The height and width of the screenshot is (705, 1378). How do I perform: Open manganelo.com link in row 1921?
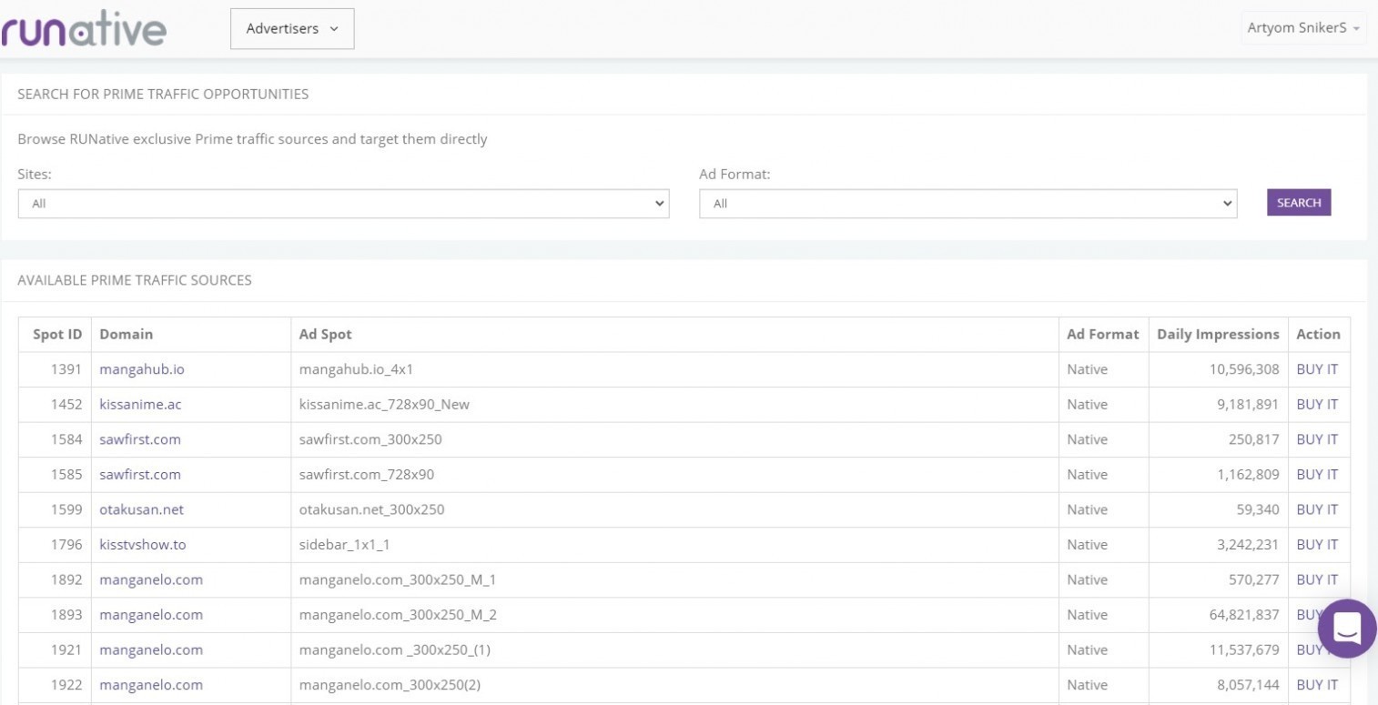coord(151,650)
